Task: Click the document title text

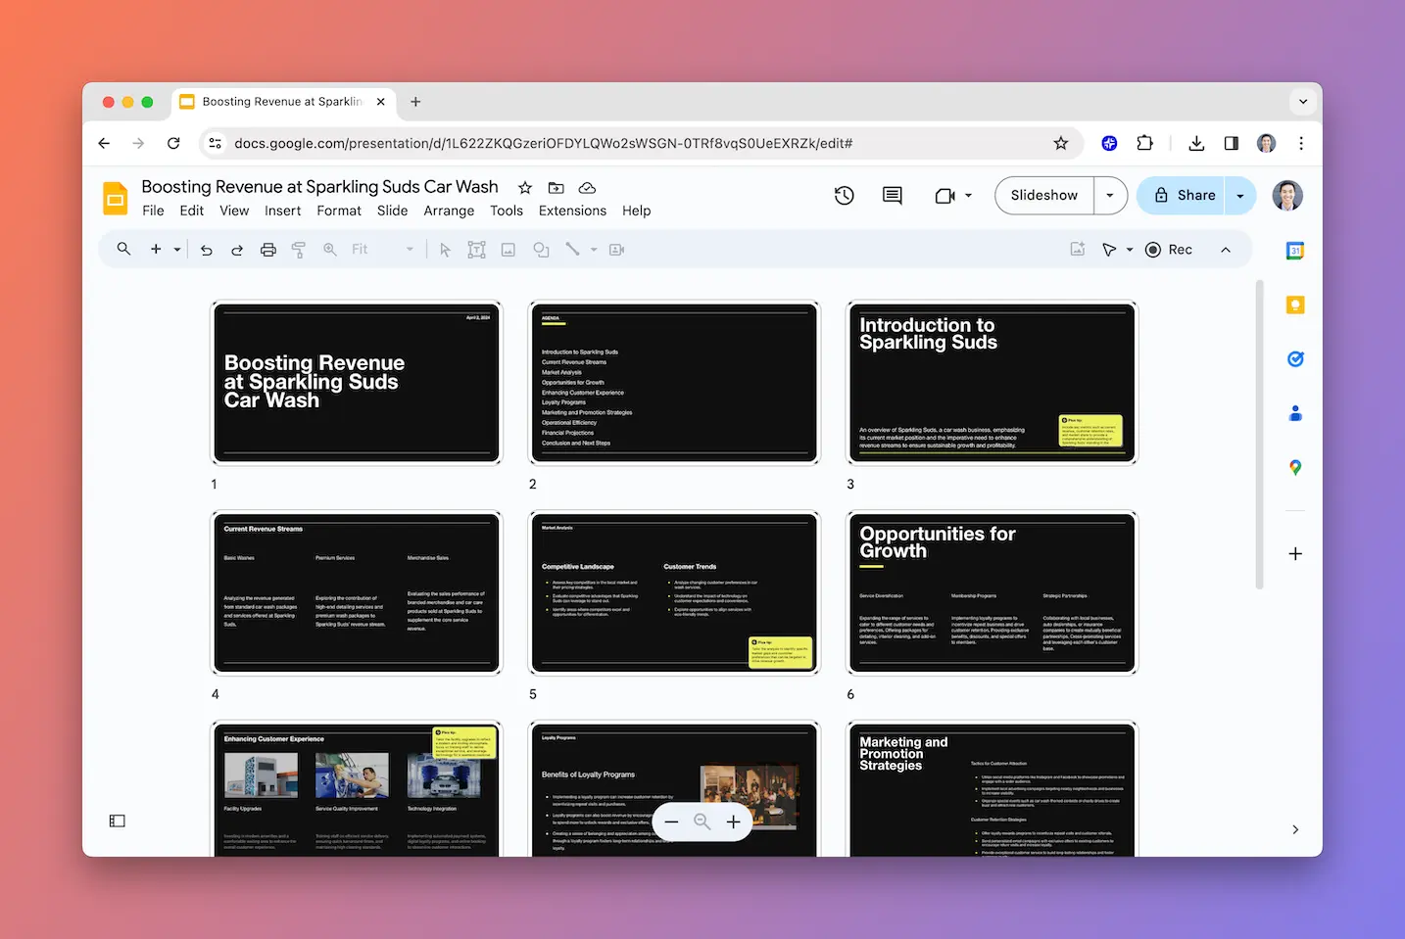Action: 319,186
